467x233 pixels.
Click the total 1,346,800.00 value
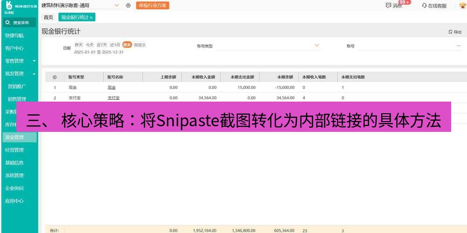point(244,231)
